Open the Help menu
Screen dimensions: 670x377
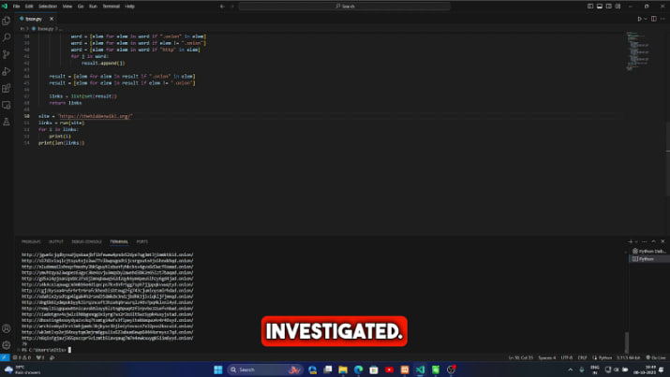130,6
